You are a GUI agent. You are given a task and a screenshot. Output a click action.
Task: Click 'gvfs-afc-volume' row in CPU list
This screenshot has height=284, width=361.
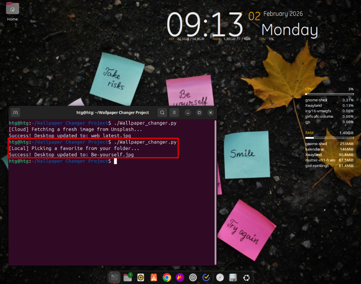coord(329,117)
